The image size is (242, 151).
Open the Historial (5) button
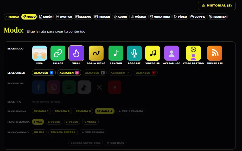click(x=217, y=6)
